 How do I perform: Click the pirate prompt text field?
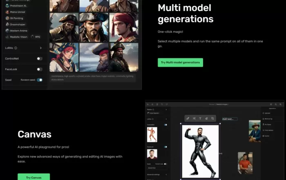pos(93,78)
